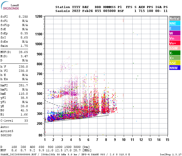Click the hmE value 110.0
This screenshot has width=182, height=156.
coord(23,94)
